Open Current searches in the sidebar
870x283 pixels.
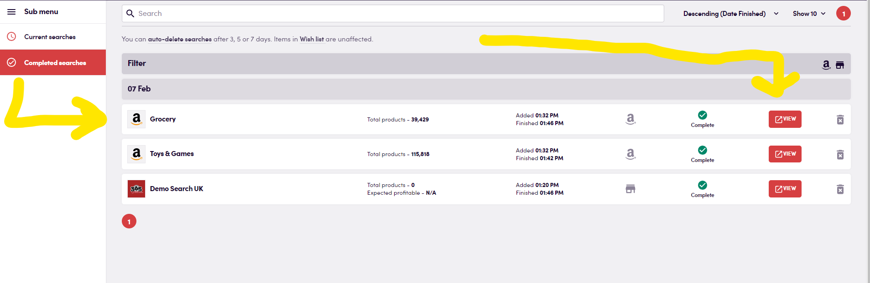tap(50, 37)
